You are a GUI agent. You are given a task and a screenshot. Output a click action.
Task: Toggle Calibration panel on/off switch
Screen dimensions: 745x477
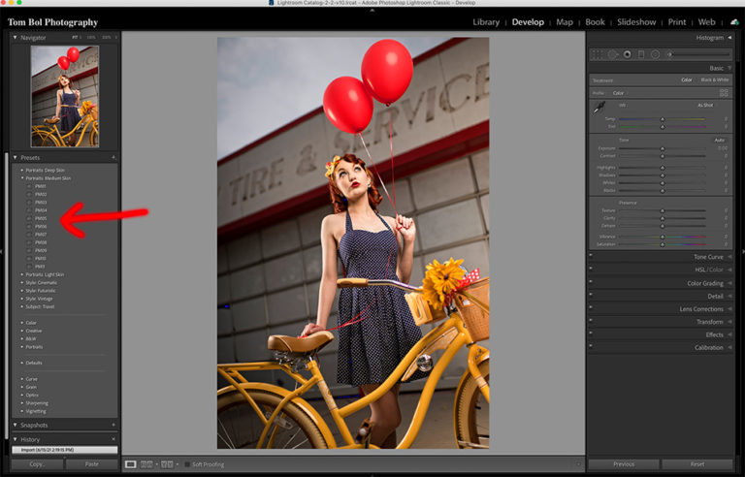point(591,346)
